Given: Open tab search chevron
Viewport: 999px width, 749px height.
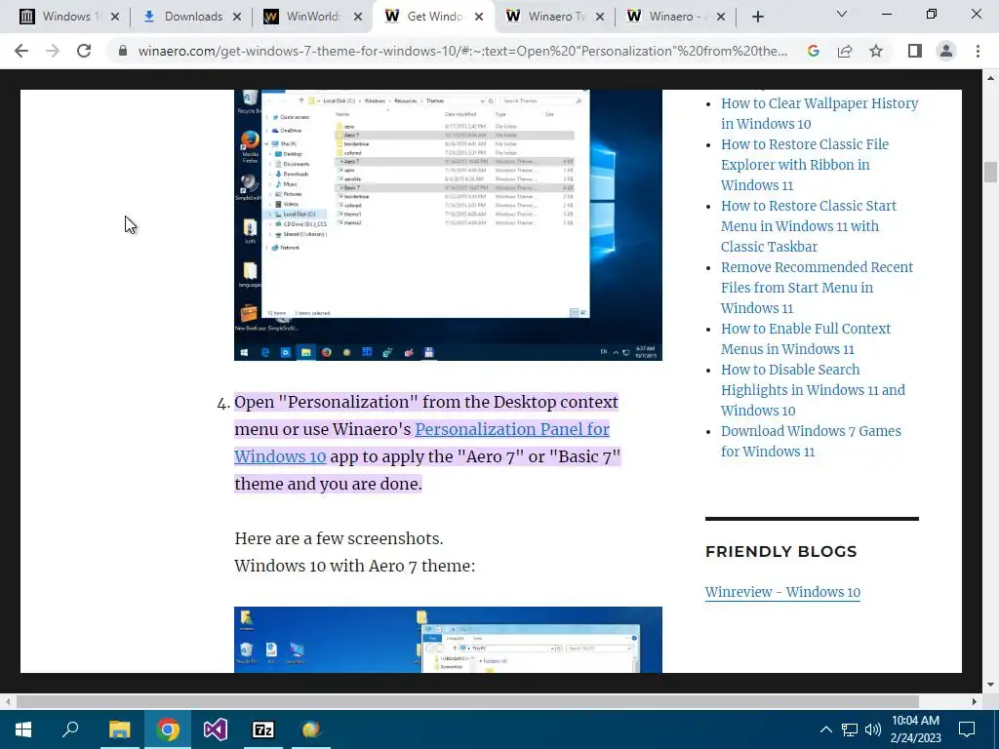Looking at the screenshot, I should coord(842,14).
